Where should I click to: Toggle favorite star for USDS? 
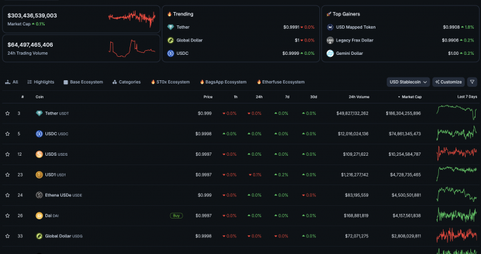click(x=7, y=154)
